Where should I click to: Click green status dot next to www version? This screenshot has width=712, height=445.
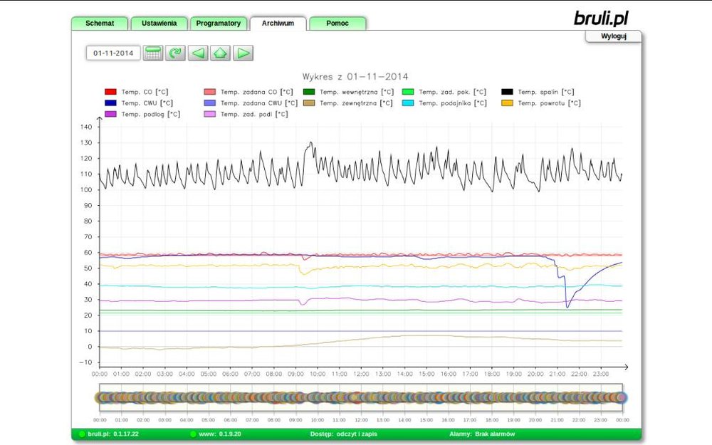(x=193, y=434)
